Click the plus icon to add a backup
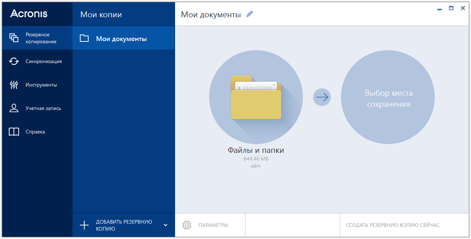This screenshot has width=471, height=239. [x=85, y=225]
